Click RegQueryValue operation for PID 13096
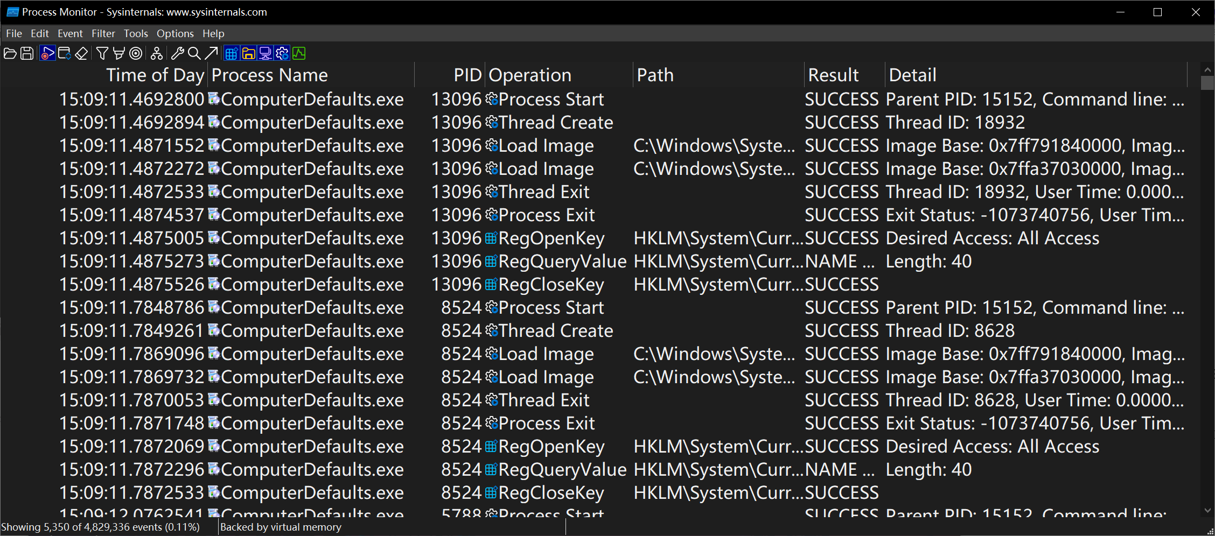The width and height of the screenshot is (1215, 536). tap(562, 261)
